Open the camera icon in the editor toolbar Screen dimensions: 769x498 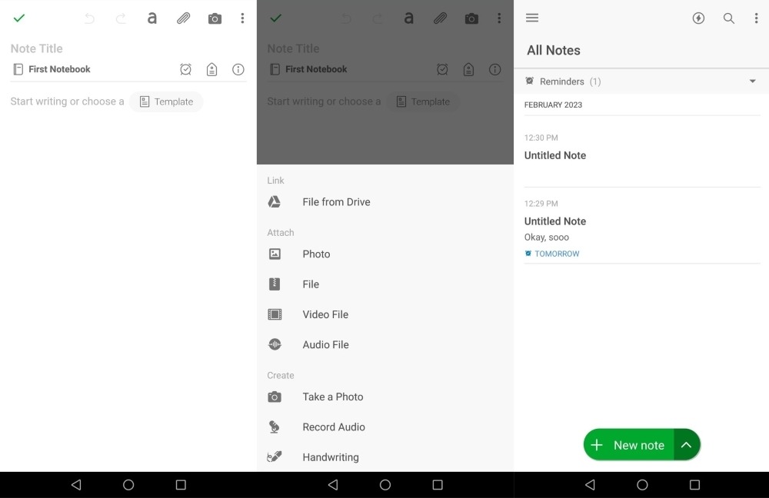click(x=215, y=18)
